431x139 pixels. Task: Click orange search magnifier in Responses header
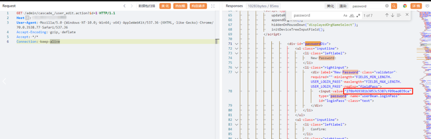pos(394,6)
